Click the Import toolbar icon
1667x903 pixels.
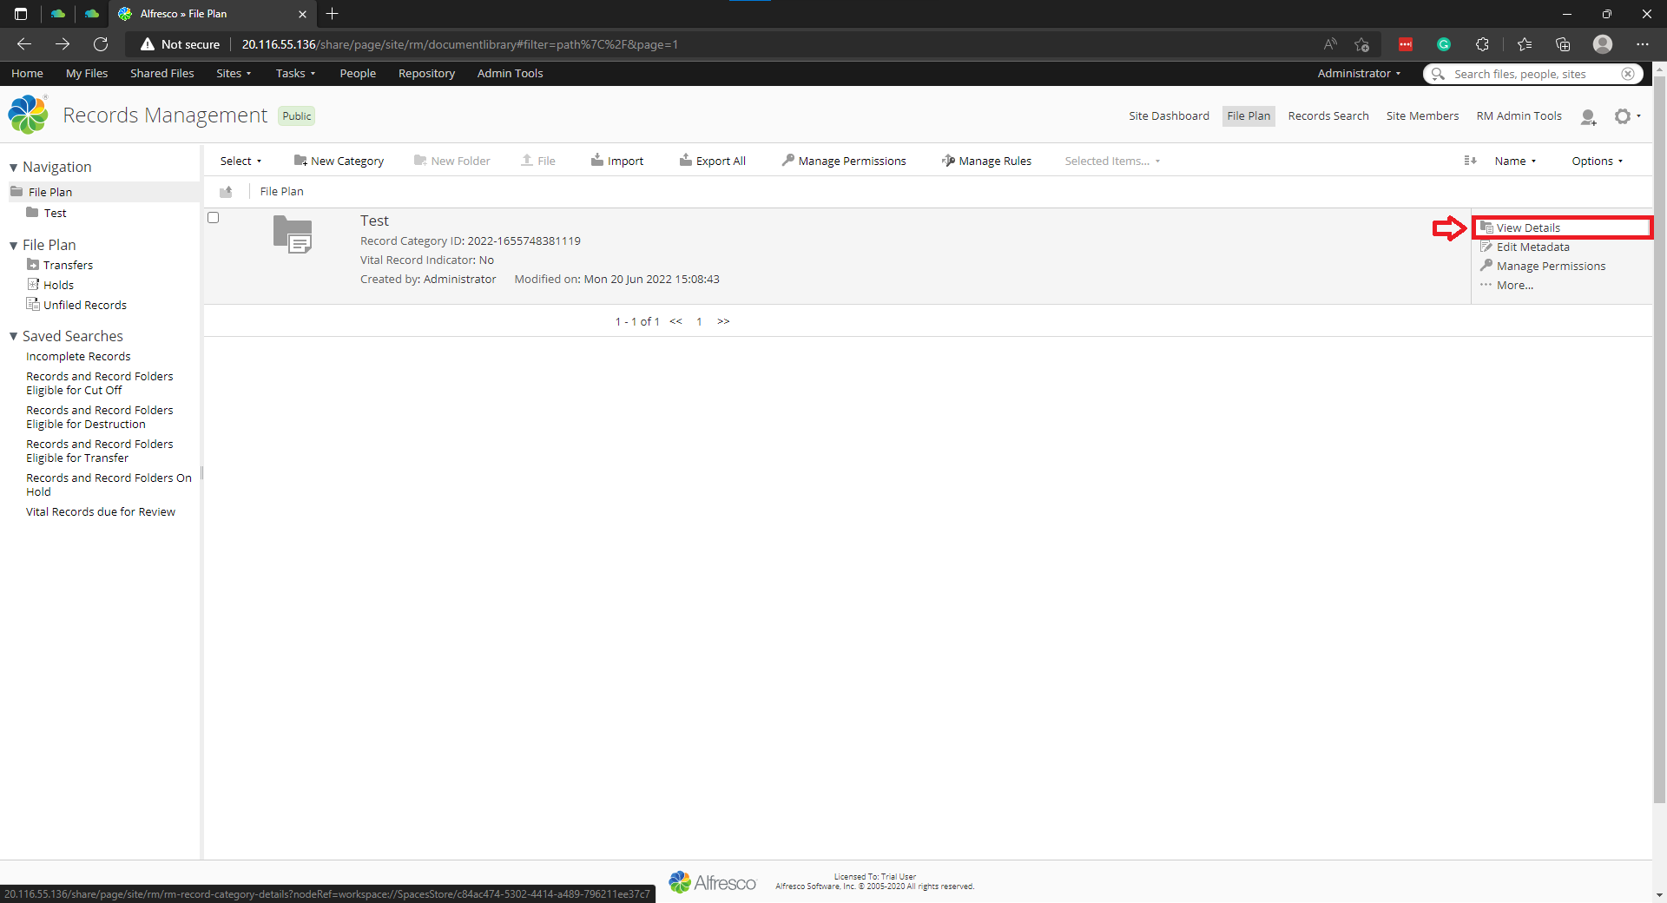pos(597,160)
